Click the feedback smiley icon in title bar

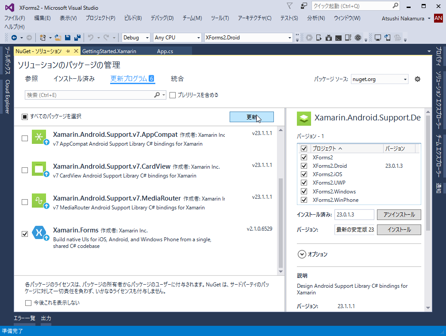click(x=304, y=6)
